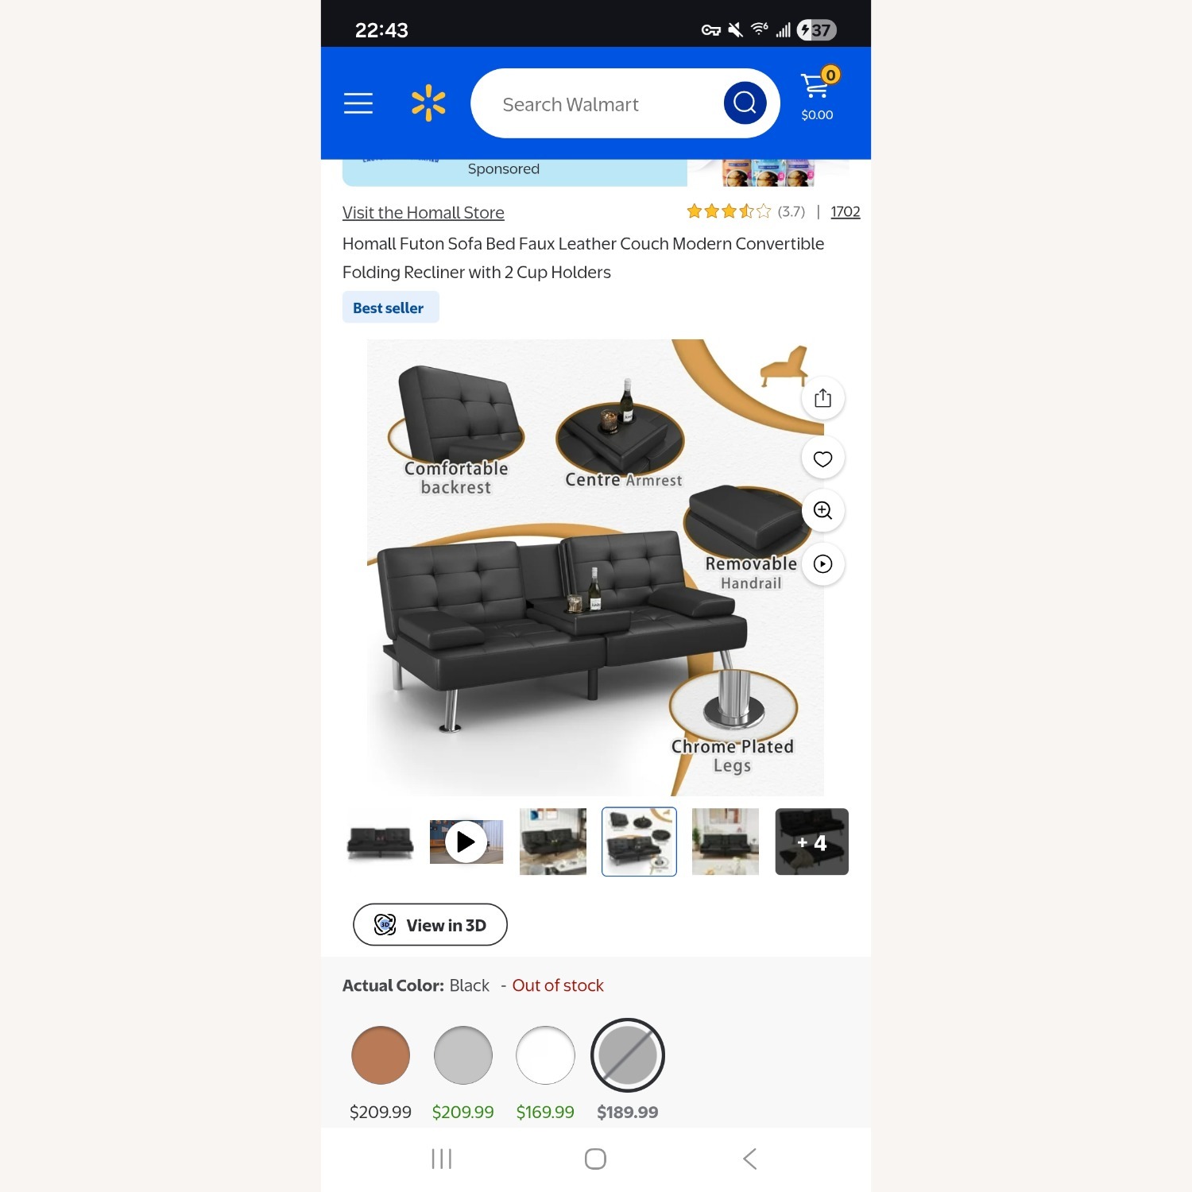Play product video from circular play icon
This screenshot has width=1192, height=1192.
click(823, 564)
